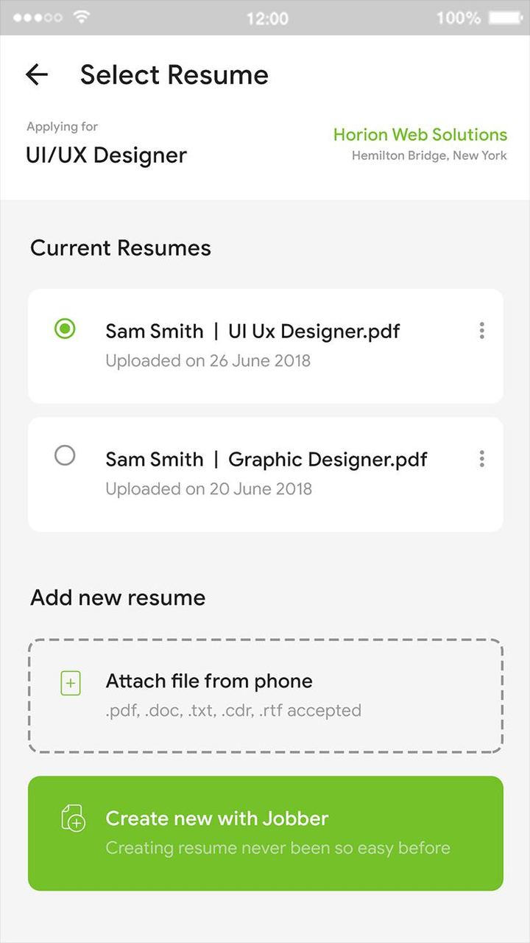Tap the Sam Smith UI Ux Designer.pdf title
530x943 pixels.
pyautogui.click(x=252, y=331)
